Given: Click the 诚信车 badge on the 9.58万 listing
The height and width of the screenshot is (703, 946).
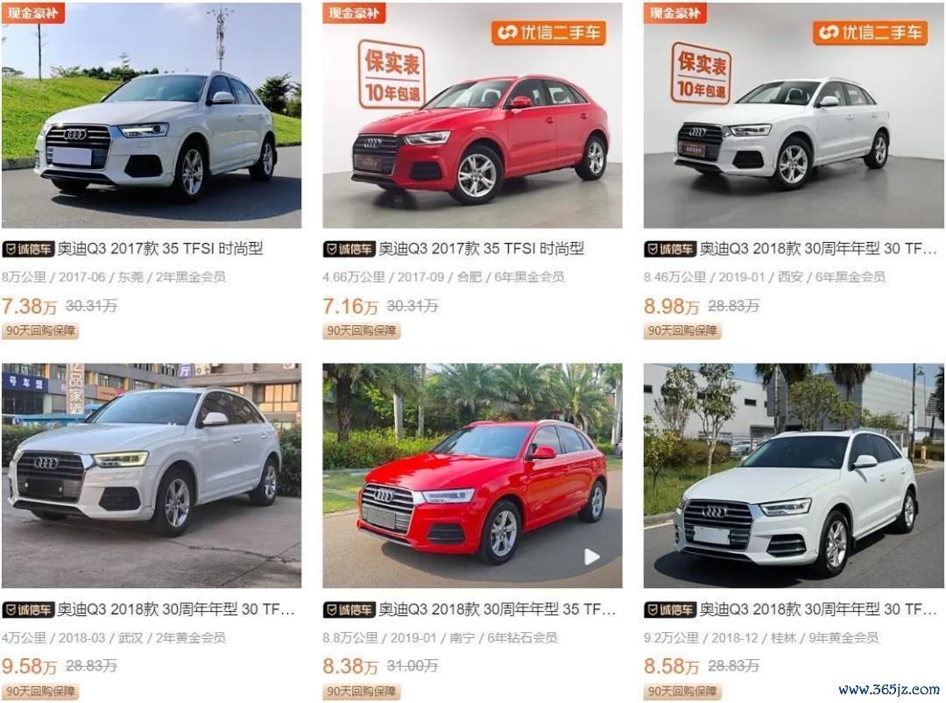Looking at the screenshot, I should pos(28,610).
